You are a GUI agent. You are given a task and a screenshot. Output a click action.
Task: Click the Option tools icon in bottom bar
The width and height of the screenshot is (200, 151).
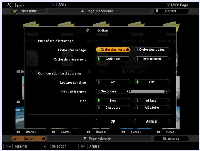pyautogui.click(x=15, y=139)
